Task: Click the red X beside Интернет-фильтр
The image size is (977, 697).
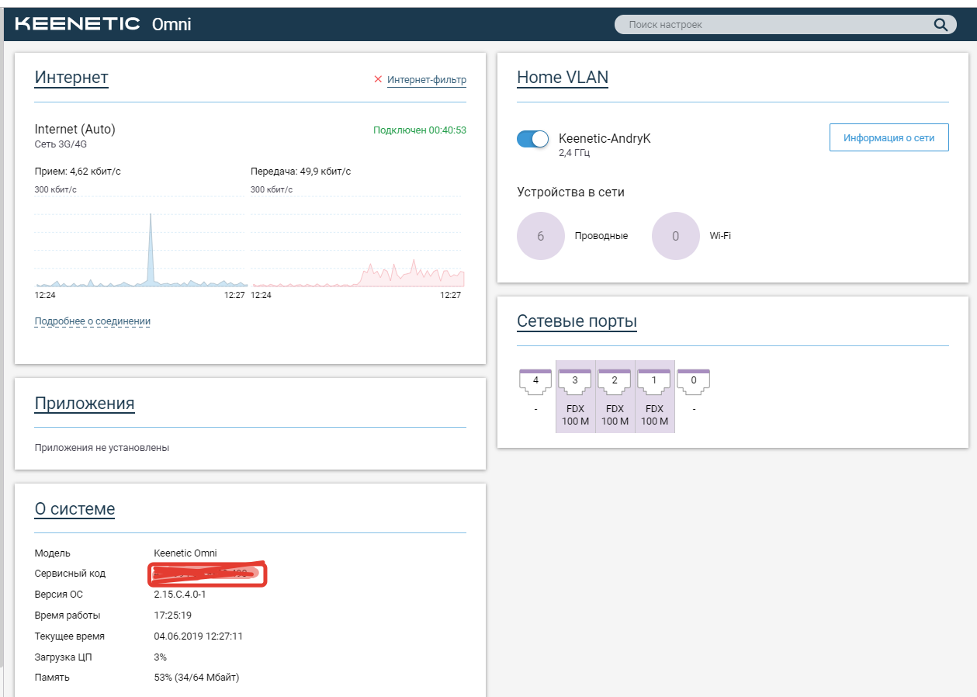Action: [x=378, y=79]
